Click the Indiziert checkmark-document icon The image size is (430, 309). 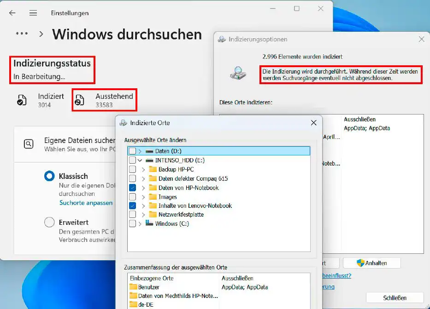pos(22,100)
